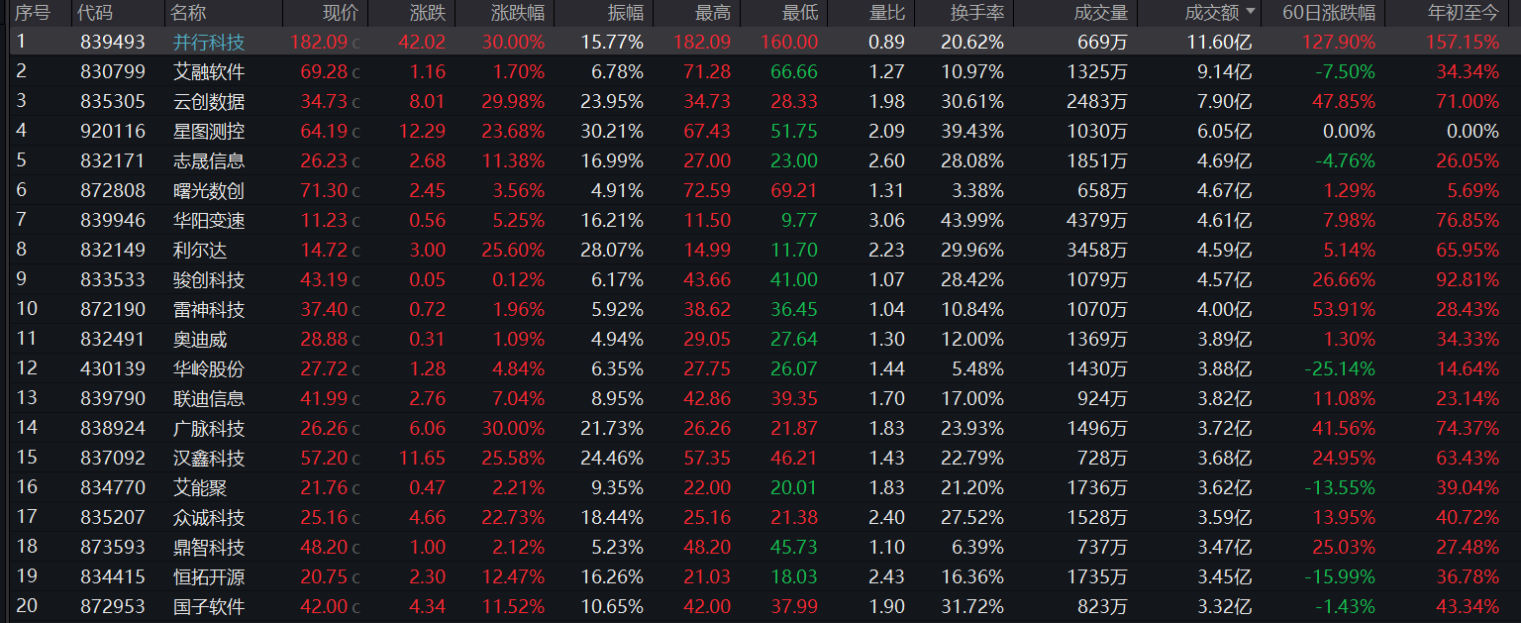
Task: Click stock code 830799
Action: [x=113, y=71]
